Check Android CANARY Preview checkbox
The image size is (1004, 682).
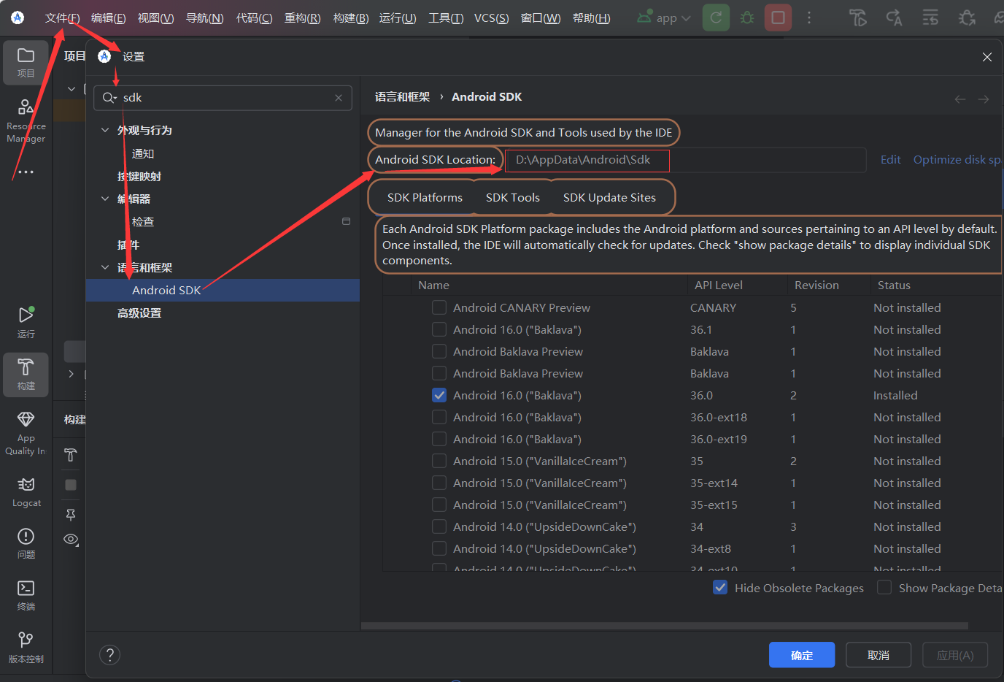439,307
